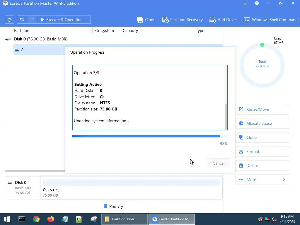Screen dimensions: 300x225
Task: Select Disk 0 Basic MBR in disk map
Action: [23, 188]
